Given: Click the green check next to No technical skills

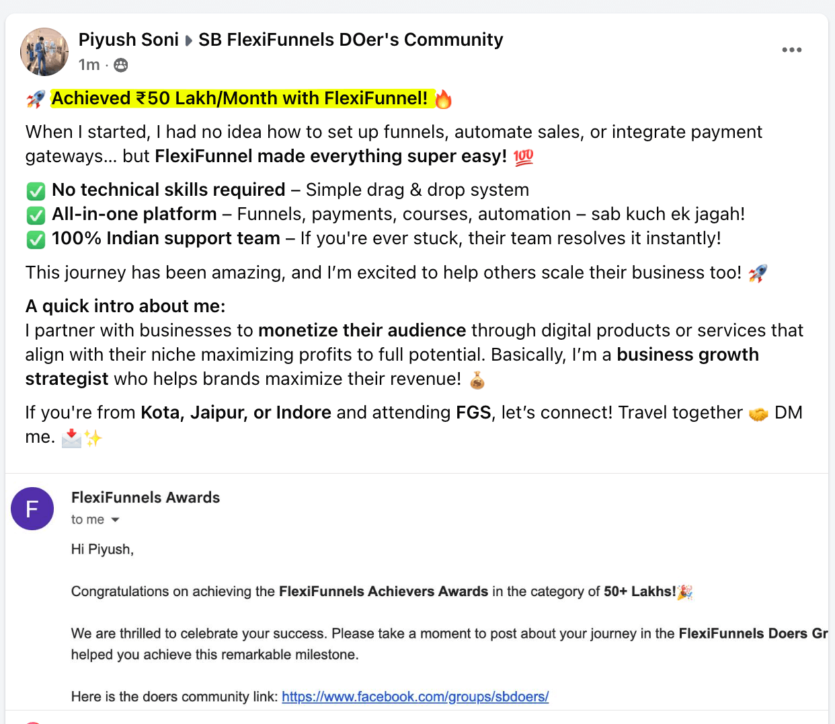Looking at the screenshot, I should click(36, 191).
